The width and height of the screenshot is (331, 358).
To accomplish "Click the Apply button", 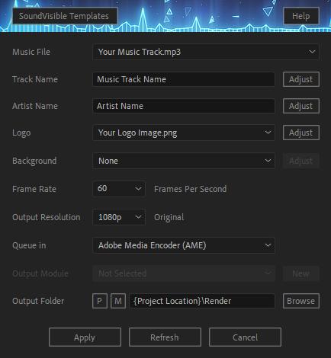I will 85,337.
